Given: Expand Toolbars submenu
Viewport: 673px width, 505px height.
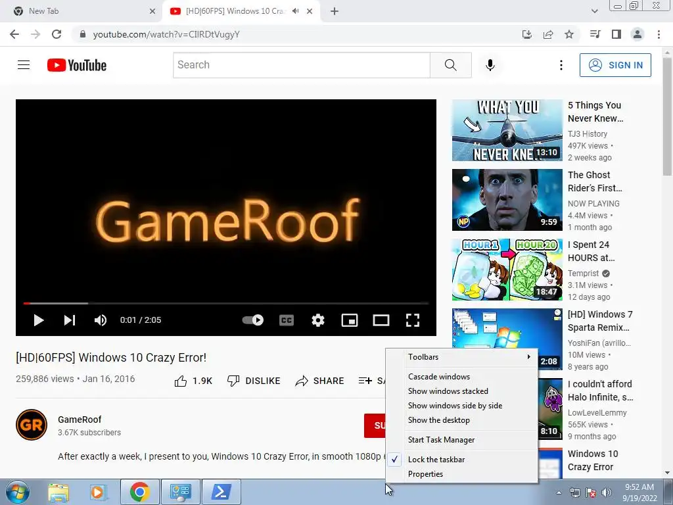Looking at the screenshot, I should [x=462, y=357].
